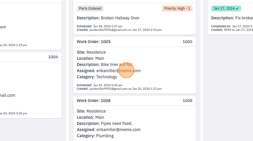Click the Scheduled Jan 30, 2024 5:00 pm text
This screenshot has height=141, width=253.
99,85
